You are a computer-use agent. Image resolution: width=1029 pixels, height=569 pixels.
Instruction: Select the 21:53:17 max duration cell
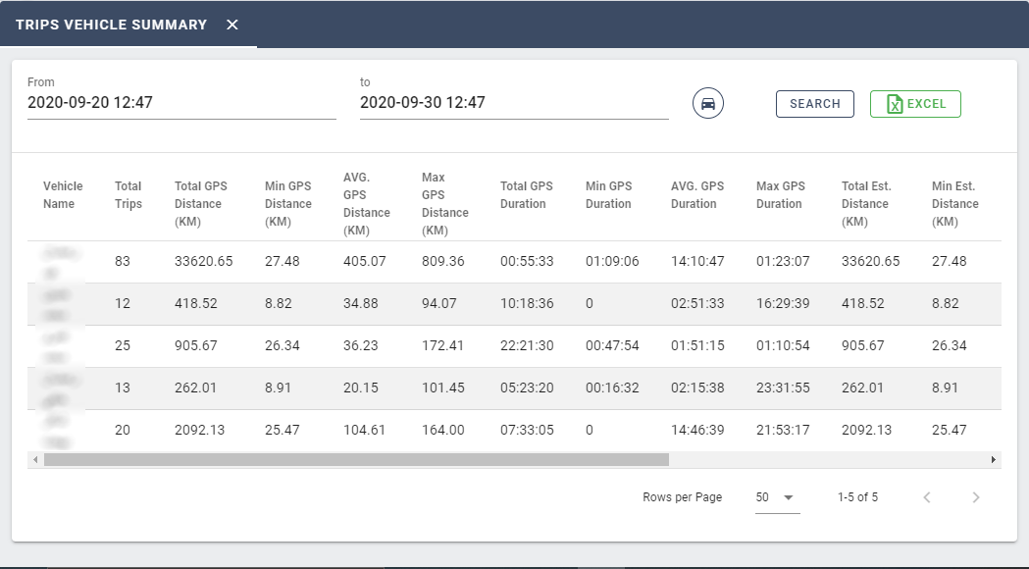coord(783,430)
